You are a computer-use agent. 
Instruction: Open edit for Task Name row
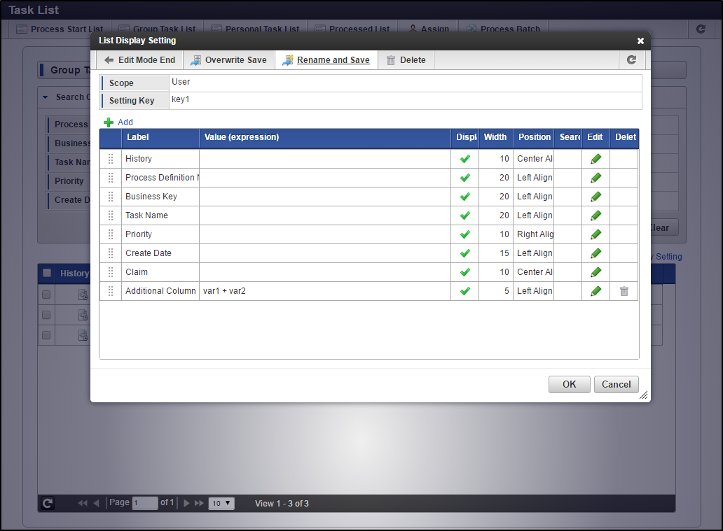[595, 215]
